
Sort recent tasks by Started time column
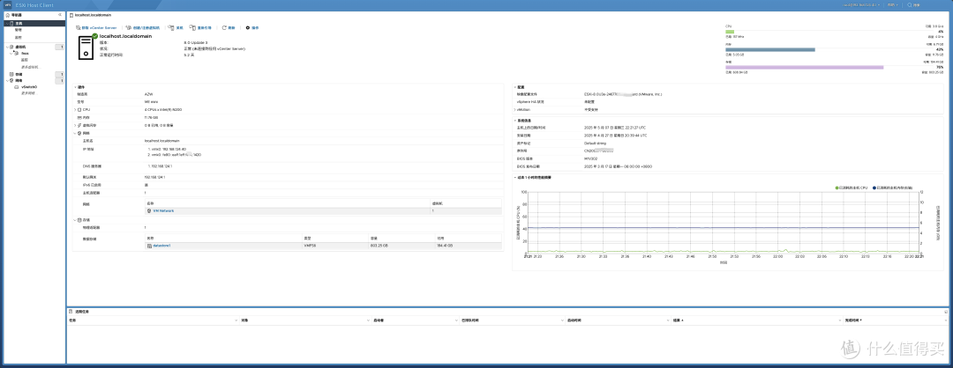[x=617, y=320]
